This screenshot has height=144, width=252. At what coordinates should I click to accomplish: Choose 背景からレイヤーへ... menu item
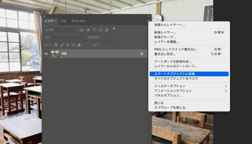click(189, 25)
